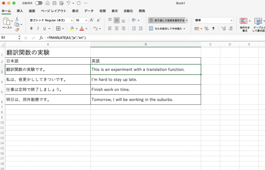Click the yellow fill color bucket
Viewport: 265px width, 170px height.
pos(72,28)
